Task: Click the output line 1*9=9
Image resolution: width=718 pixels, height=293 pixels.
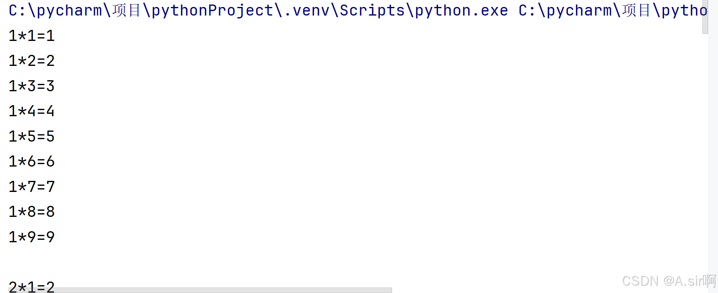Action: click(x=31, y=237)
